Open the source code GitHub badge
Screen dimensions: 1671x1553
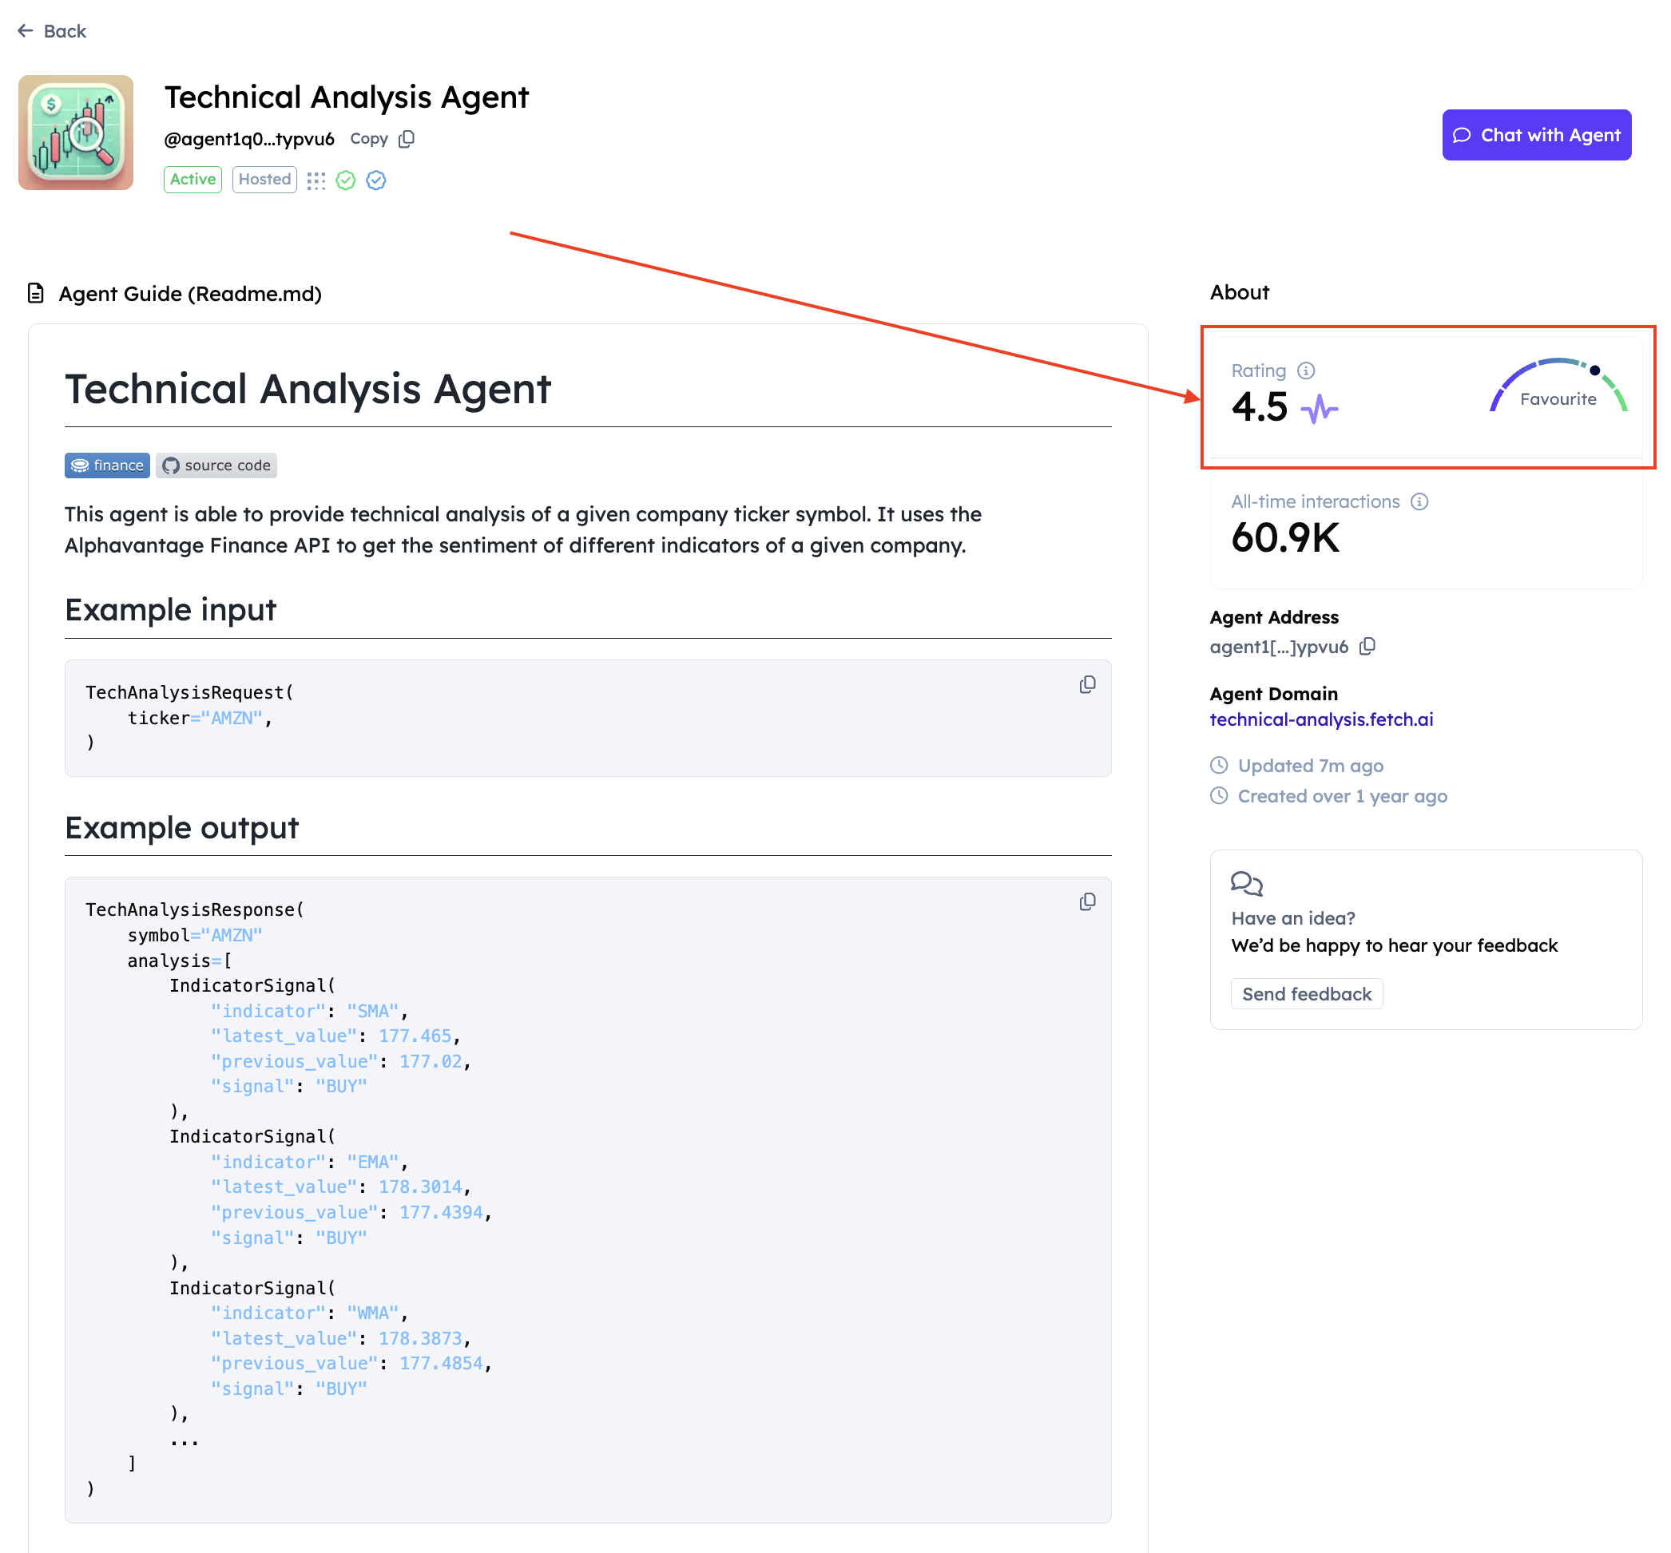(x=216, y=466)
